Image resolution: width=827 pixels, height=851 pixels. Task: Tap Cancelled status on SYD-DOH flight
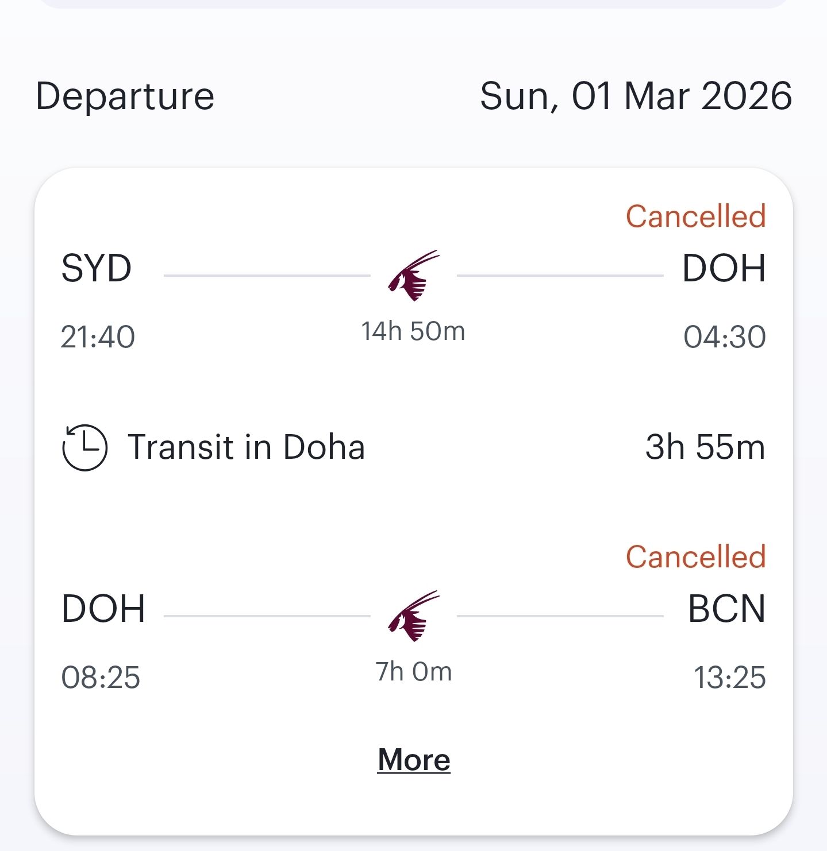click(x=695, y=216)
